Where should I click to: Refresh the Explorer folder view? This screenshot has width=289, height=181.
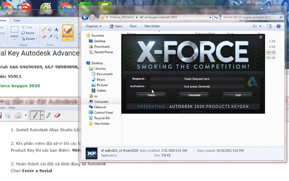click(216, 17)
